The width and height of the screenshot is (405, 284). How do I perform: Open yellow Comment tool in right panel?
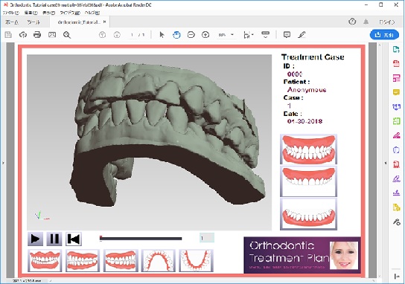396,92
